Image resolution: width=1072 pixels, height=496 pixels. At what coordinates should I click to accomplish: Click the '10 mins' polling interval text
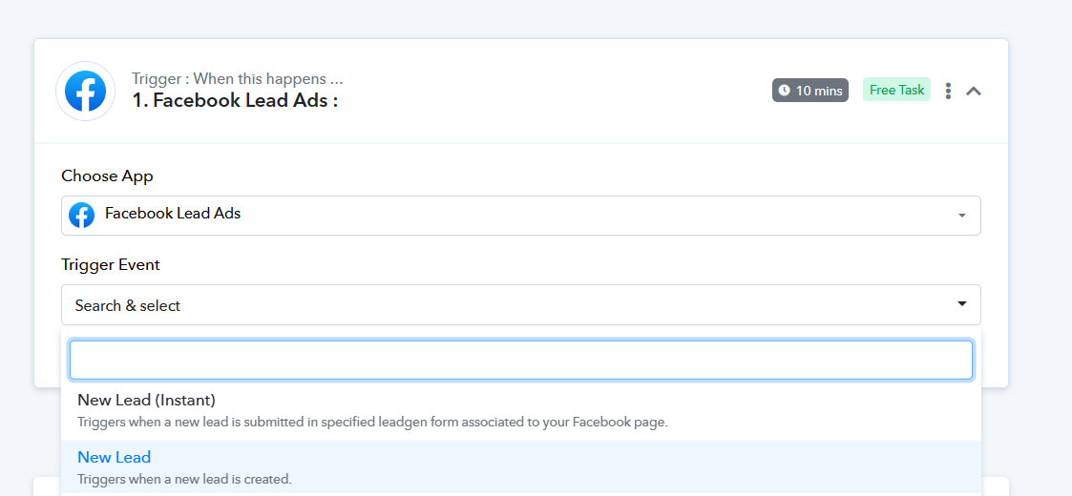(819, 91)
